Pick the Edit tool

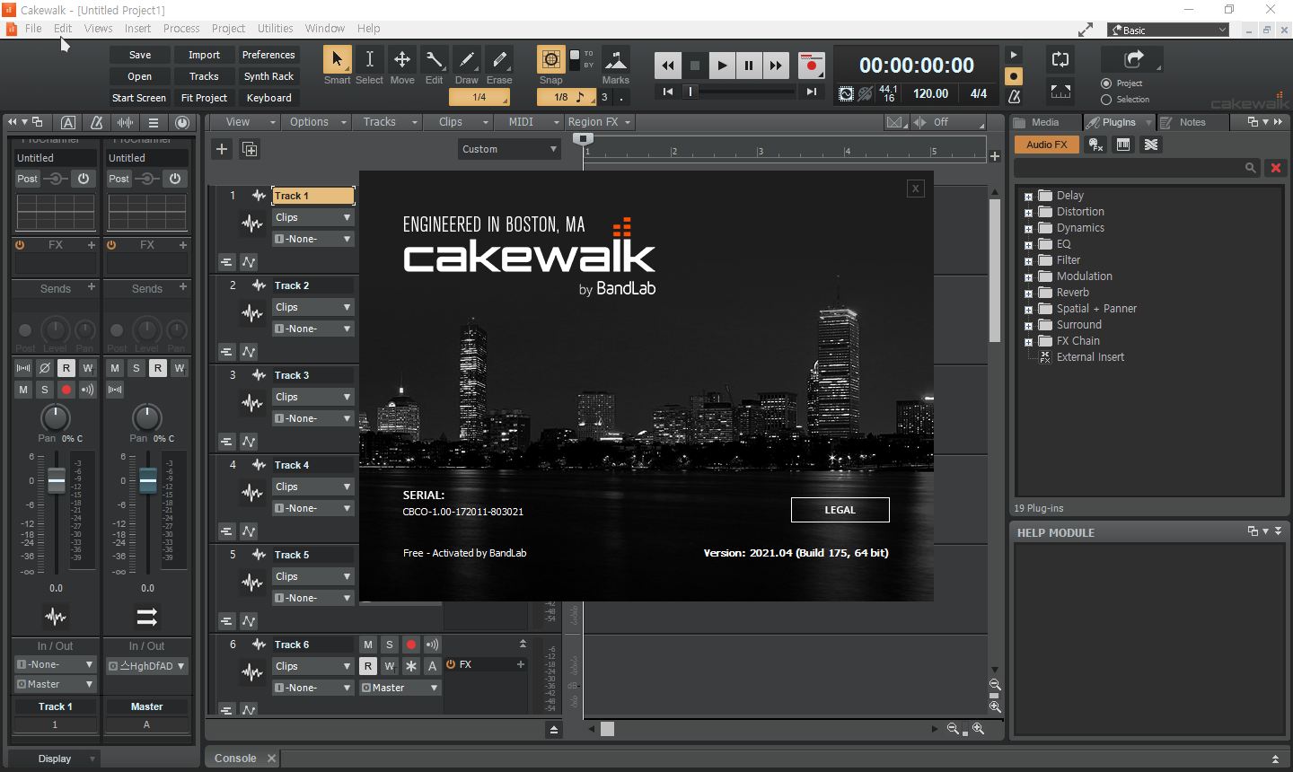[x=435, y=59]
